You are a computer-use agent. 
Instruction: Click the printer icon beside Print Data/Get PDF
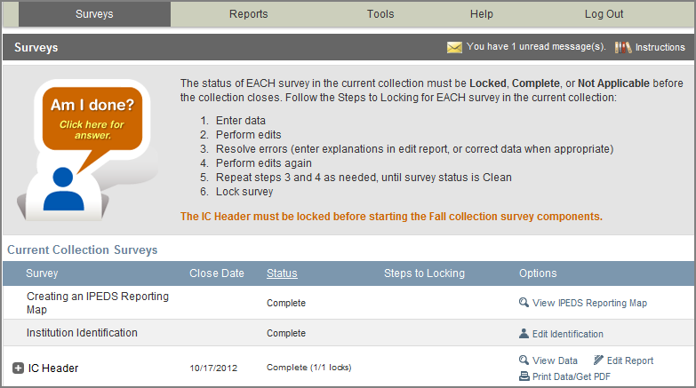[x=524, y=376]
